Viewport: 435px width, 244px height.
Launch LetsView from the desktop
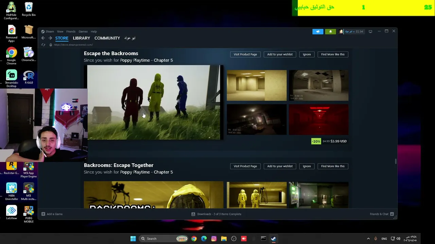(x=11, y=212)
